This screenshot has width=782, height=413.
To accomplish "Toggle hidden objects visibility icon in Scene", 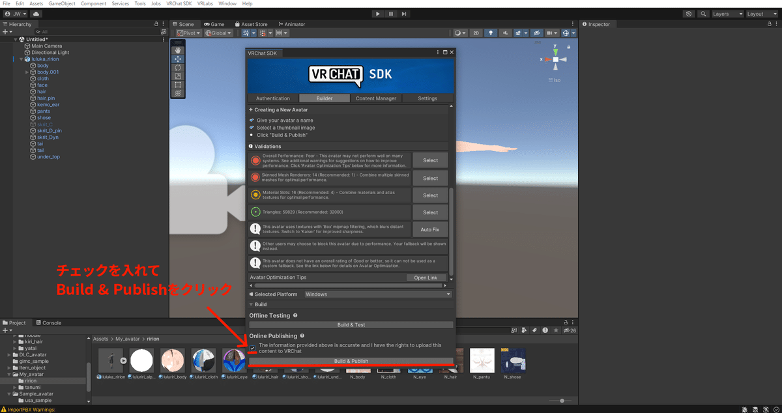I will click(536, 33).
